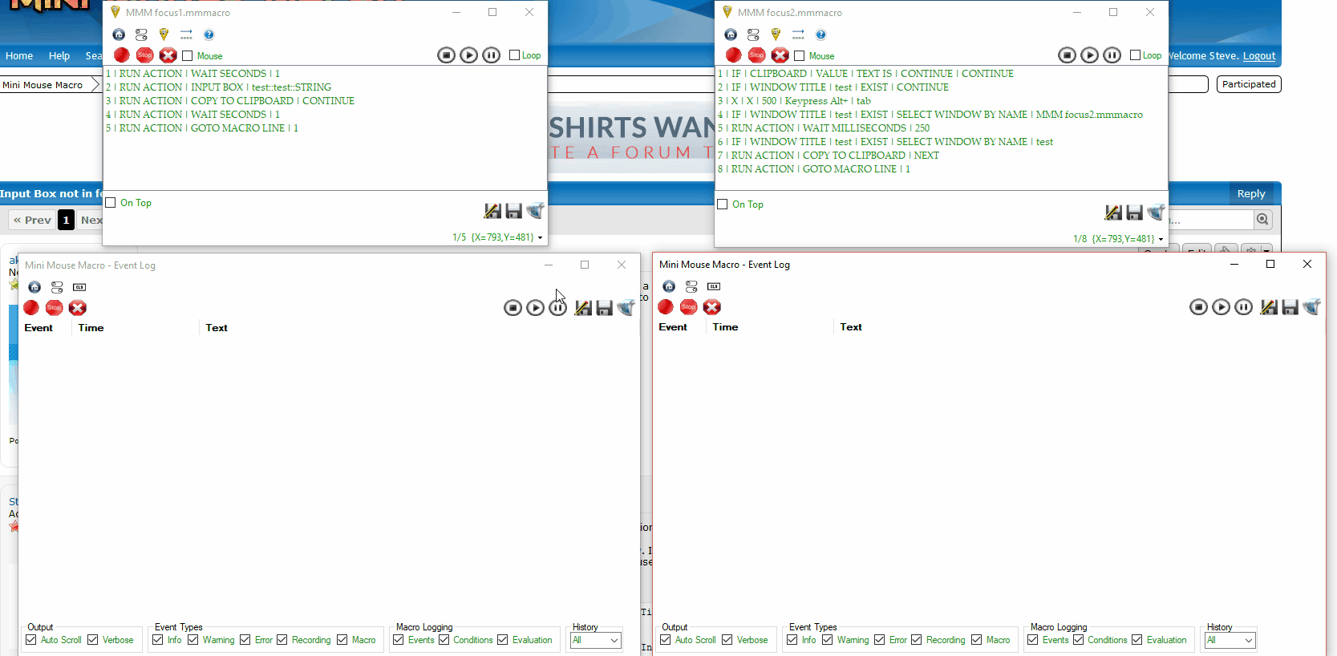
Task: Enable Loop checkbox in focus1 macro window
Action: click(514, 55)
